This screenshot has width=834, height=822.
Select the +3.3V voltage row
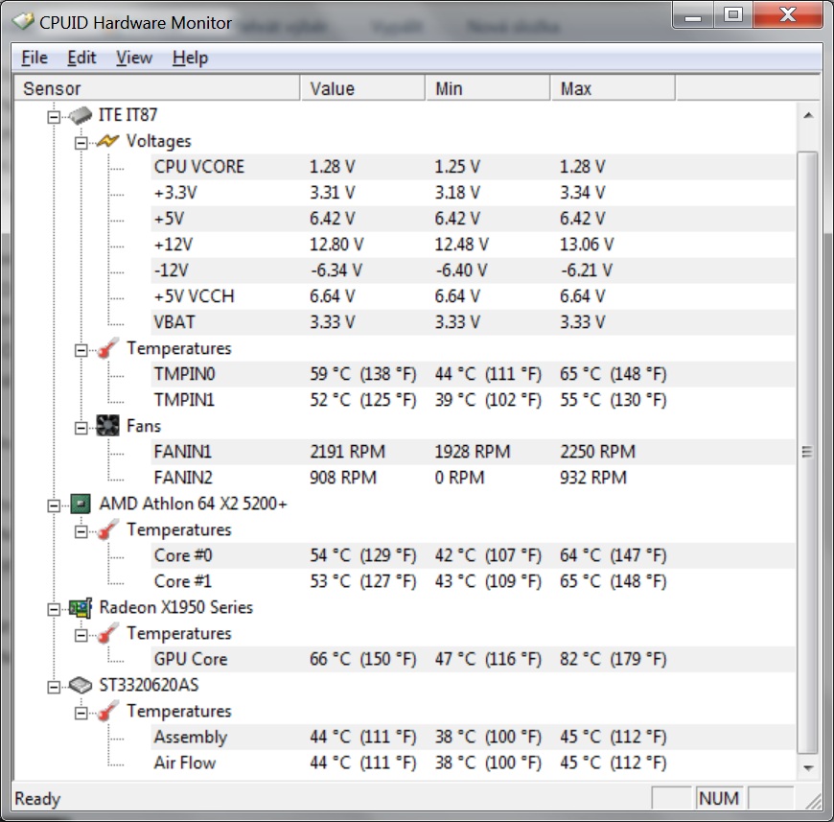coord(473,193)
